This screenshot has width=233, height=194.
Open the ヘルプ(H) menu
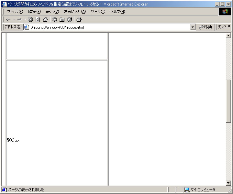[118, 12]
